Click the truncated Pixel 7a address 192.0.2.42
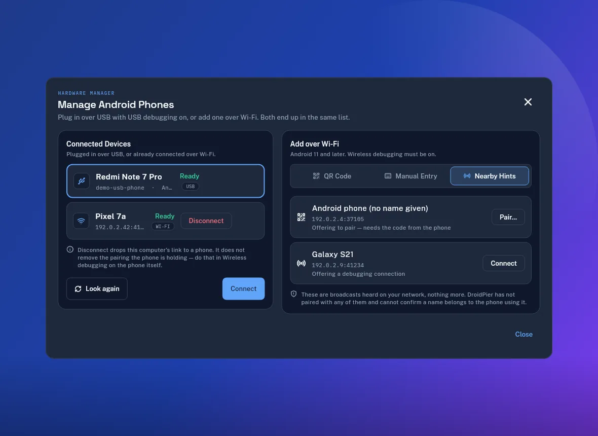The image size is (598, 436). tap(120, 227)
